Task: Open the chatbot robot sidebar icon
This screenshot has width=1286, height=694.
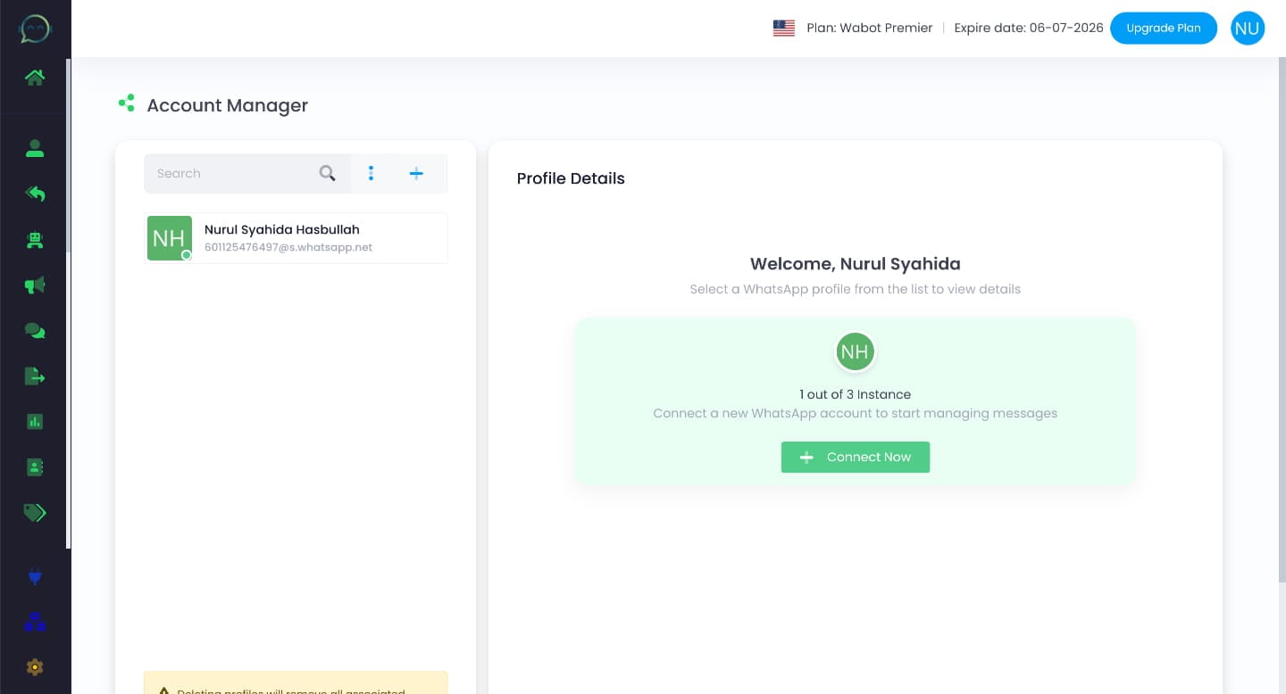Action: pos(35,240)
